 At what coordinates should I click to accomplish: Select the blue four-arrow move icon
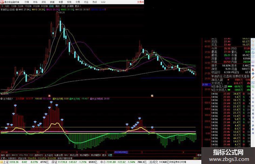[253, 74]
